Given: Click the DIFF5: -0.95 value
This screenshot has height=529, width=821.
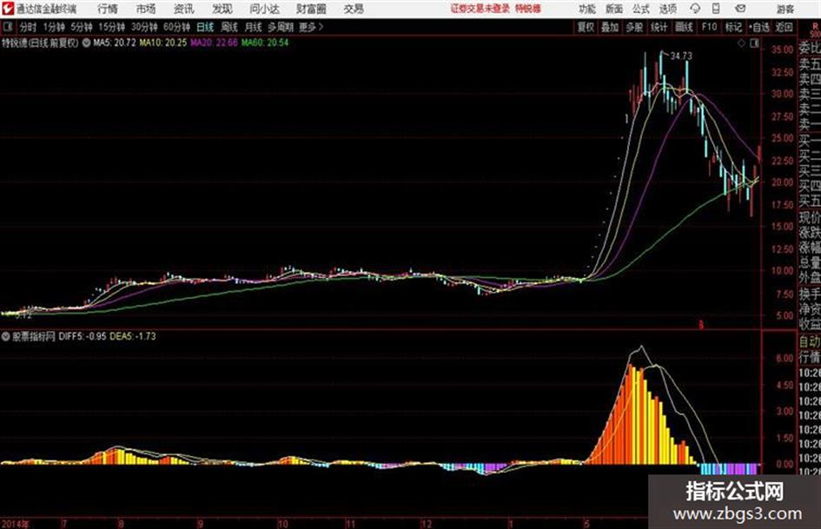Looking at the screenshot, I should point(83,336).
